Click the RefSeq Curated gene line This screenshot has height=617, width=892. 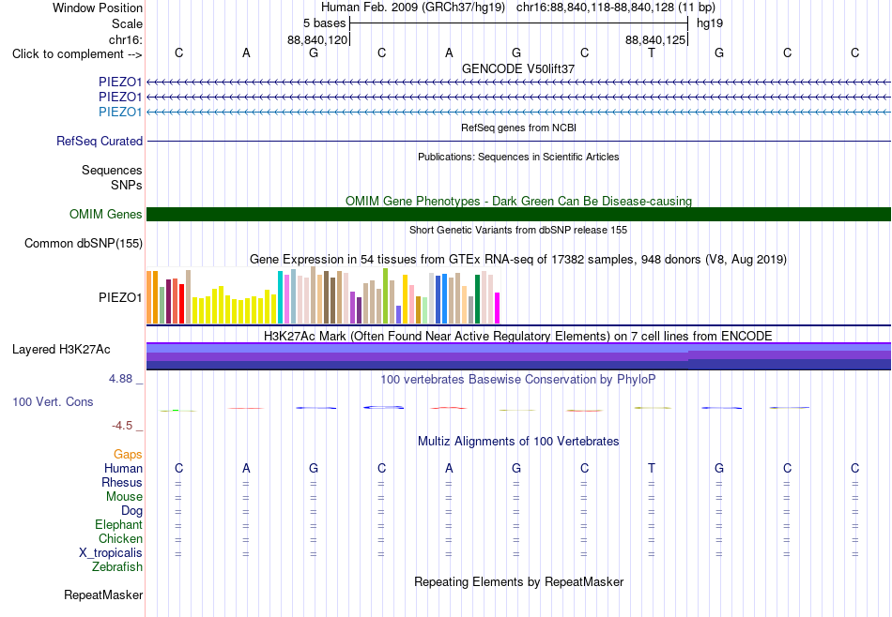(518, 141)
